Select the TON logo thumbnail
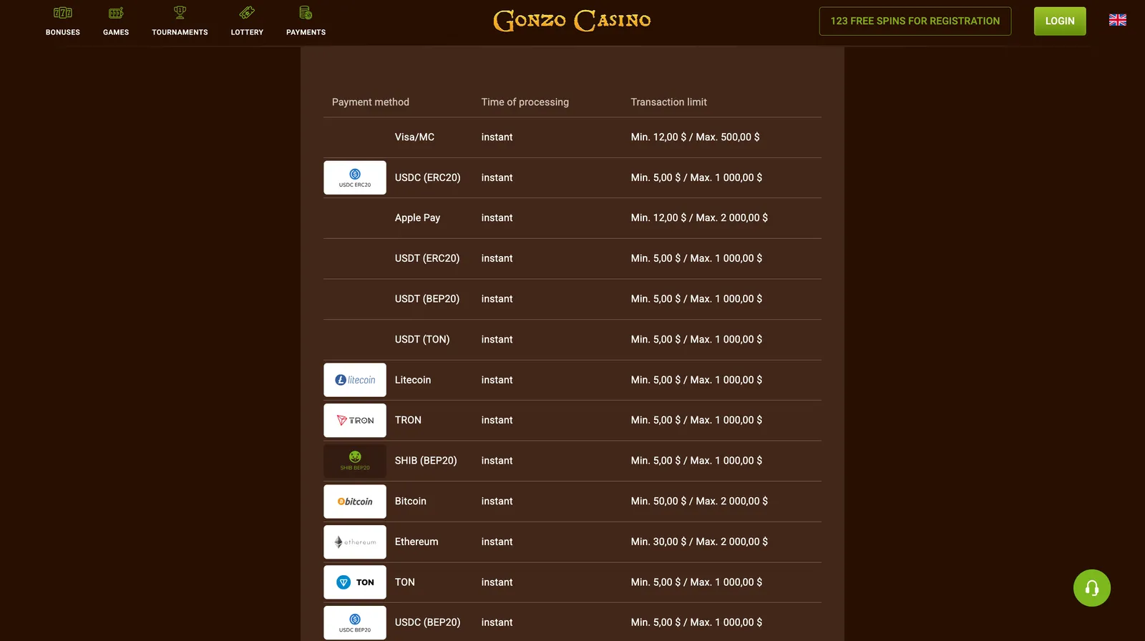 (355, 582)
